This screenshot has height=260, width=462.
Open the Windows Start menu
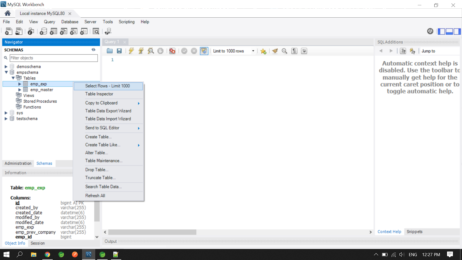pos(6,255)
